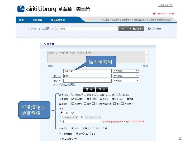Click the blue question mark help icon
Screen dimensions: 190x142
(149, 29)
